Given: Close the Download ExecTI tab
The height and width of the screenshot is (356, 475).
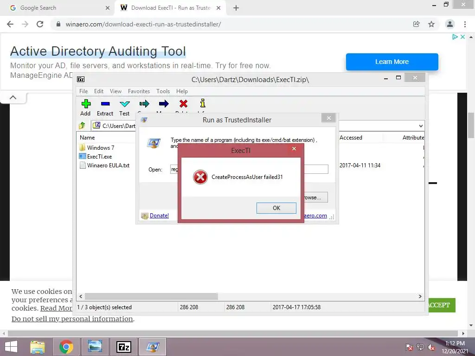Looking at the screenshot, I should coord(218,8).
